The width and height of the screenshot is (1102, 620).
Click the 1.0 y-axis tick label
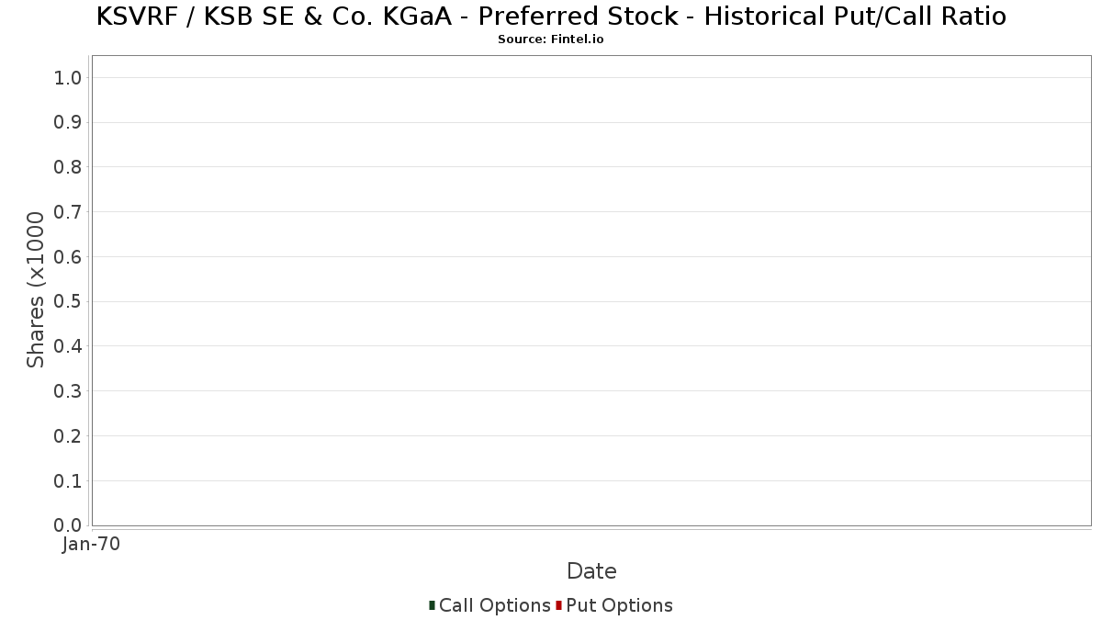[x=68, y=78]
